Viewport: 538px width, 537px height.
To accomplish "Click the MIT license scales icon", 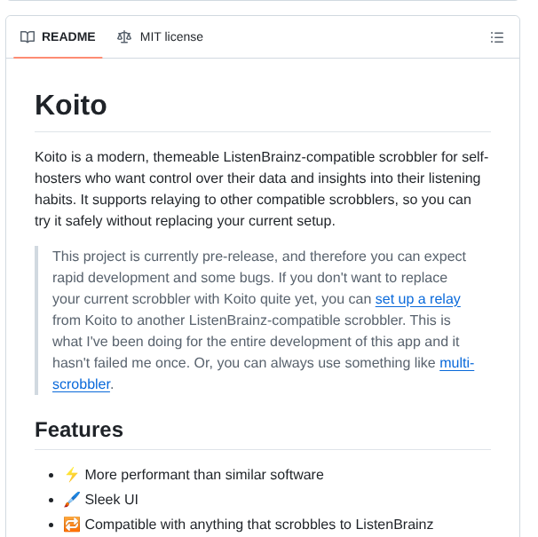I will tap(124, 36).
